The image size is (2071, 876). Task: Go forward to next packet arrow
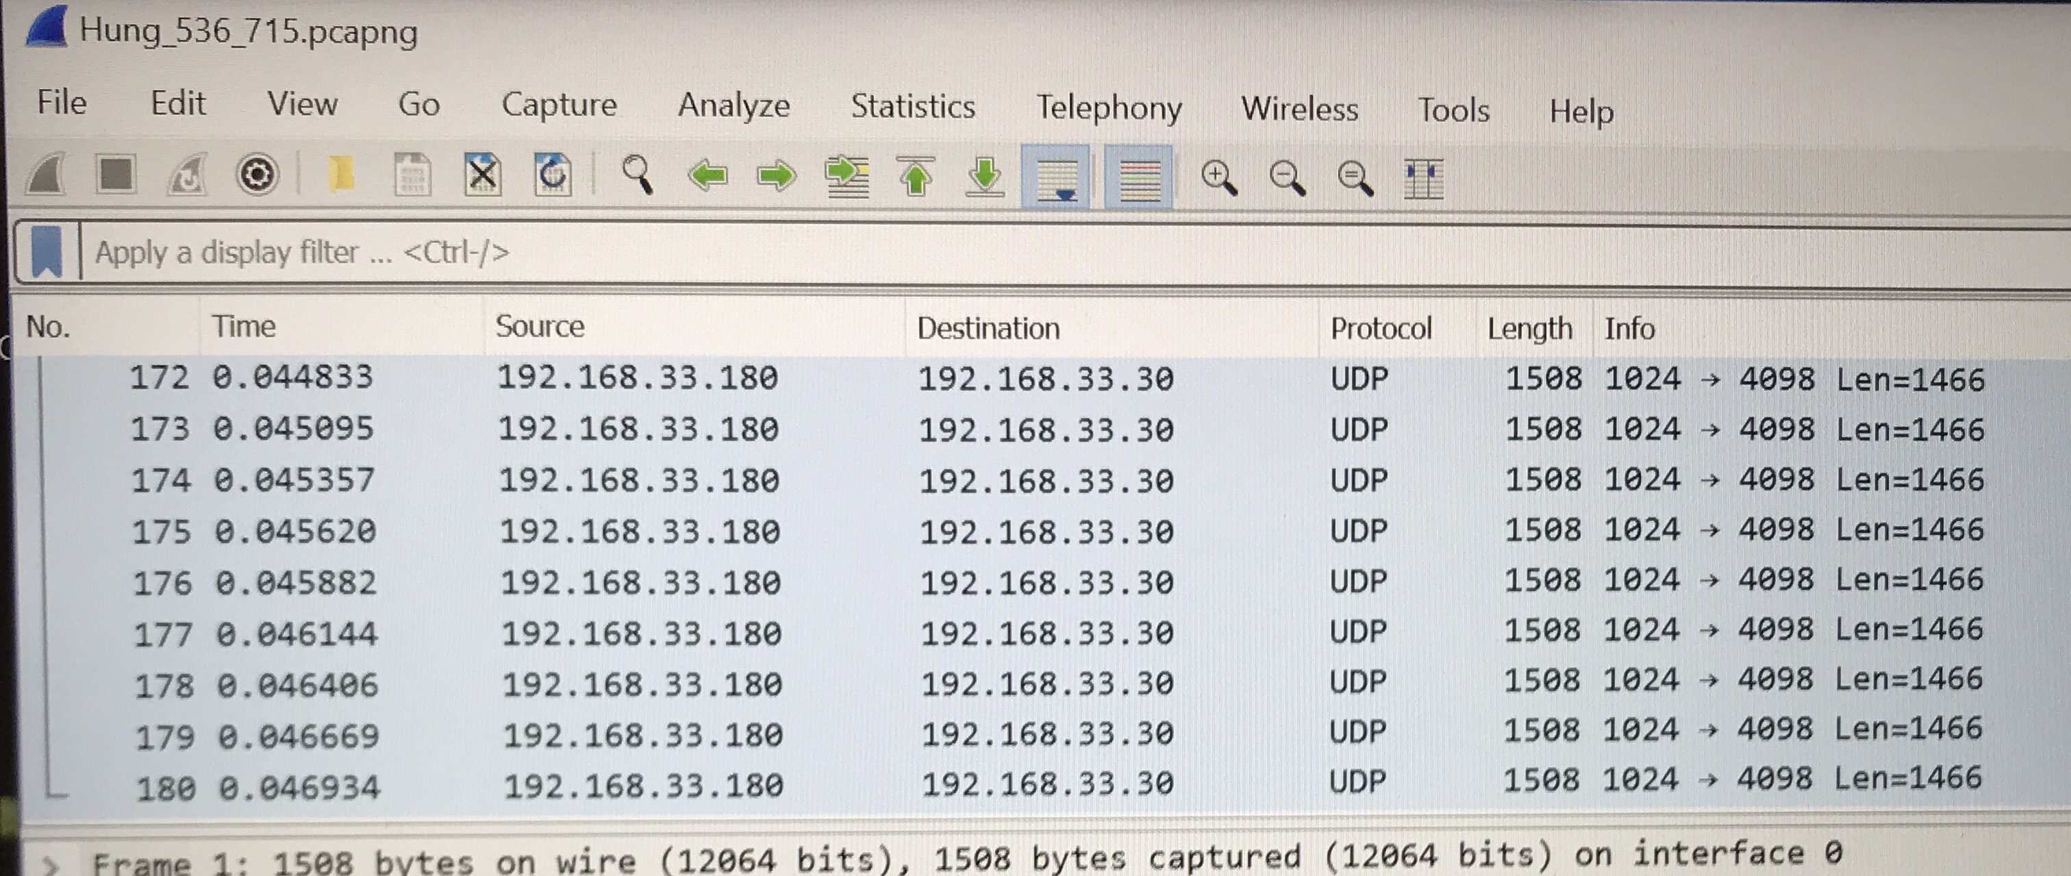[777, 176]
